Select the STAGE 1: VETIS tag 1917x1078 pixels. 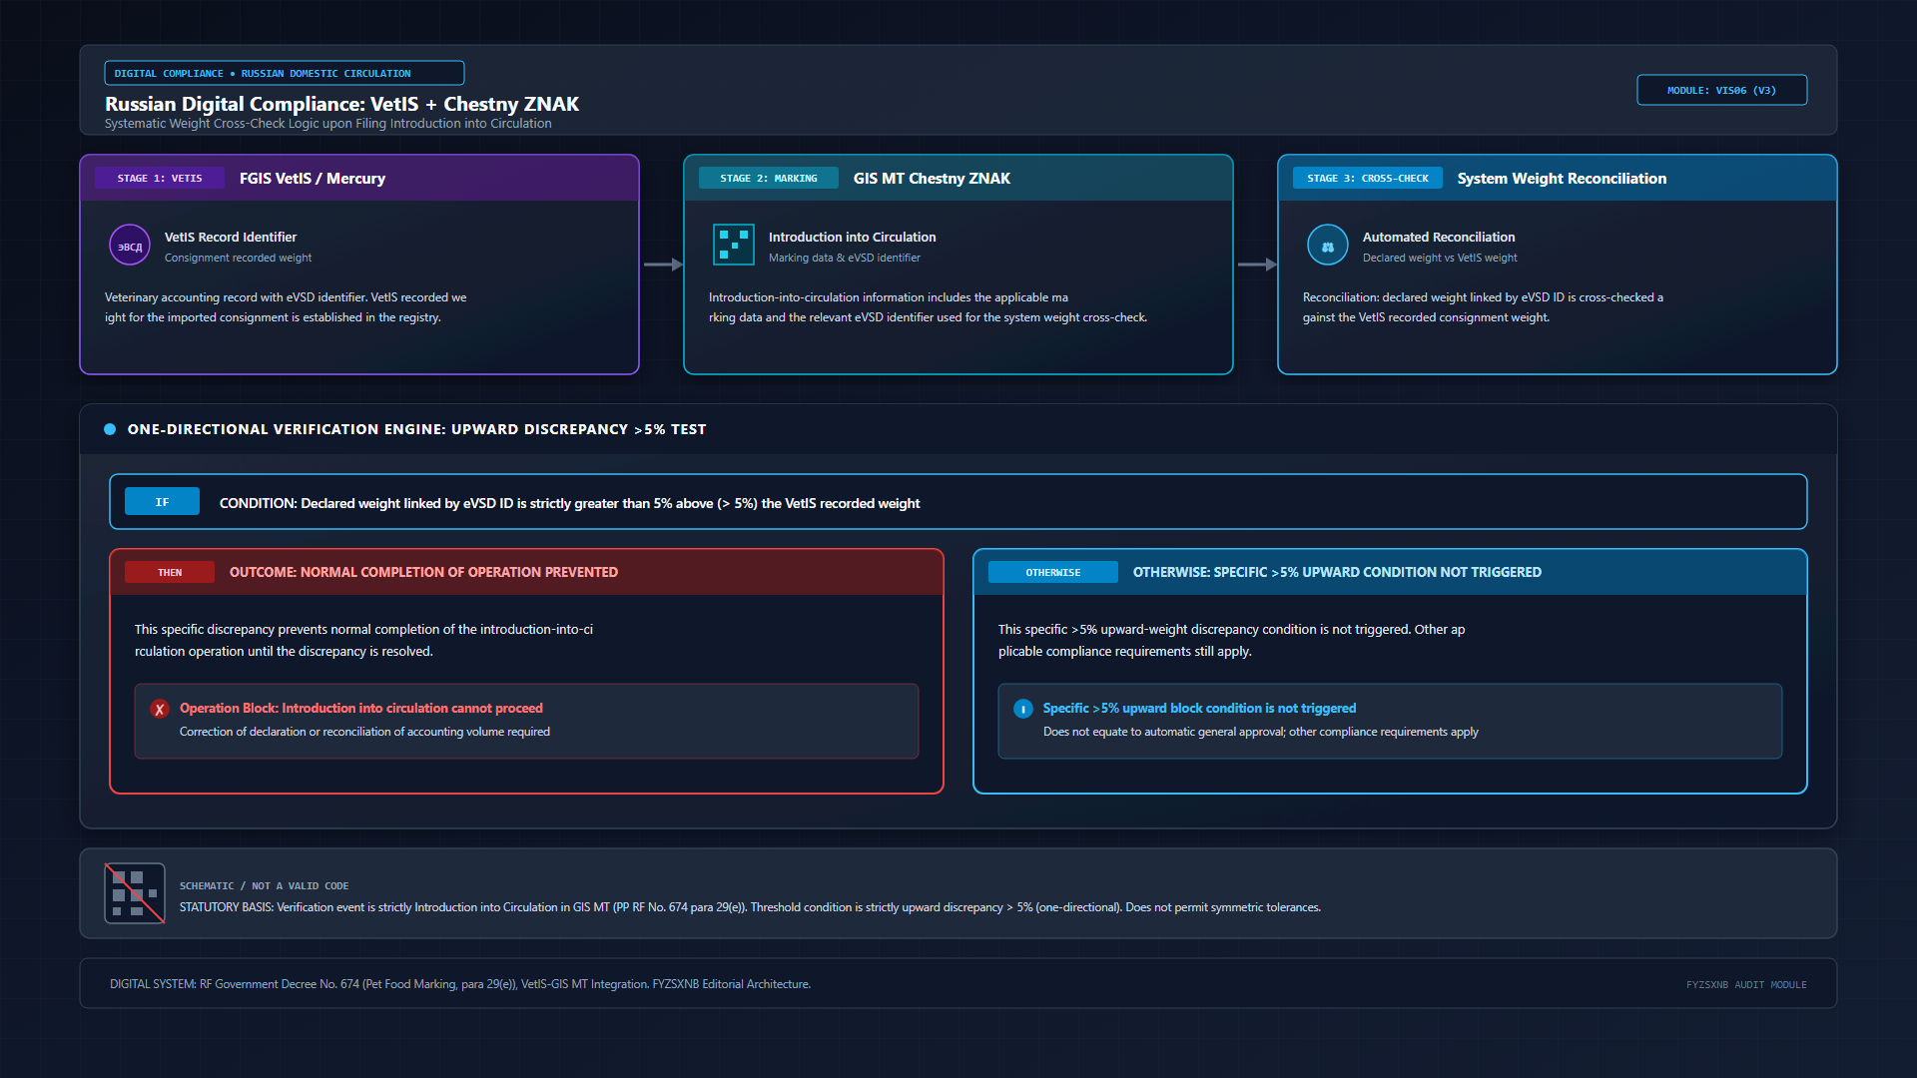coord(160,179)
